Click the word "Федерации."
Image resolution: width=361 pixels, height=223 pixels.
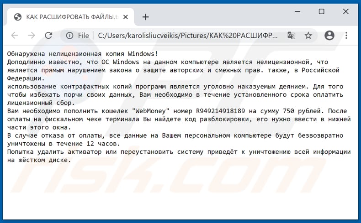(x=26, y=78)
